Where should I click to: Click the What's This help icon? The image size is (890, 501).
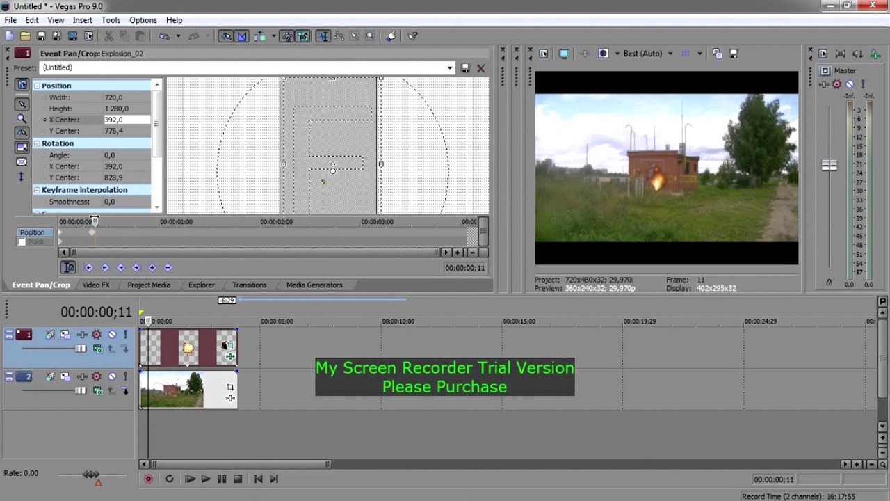[412, 36]
